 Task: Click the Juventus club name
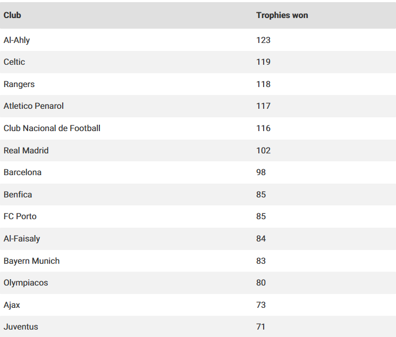(x=21, y=327)
